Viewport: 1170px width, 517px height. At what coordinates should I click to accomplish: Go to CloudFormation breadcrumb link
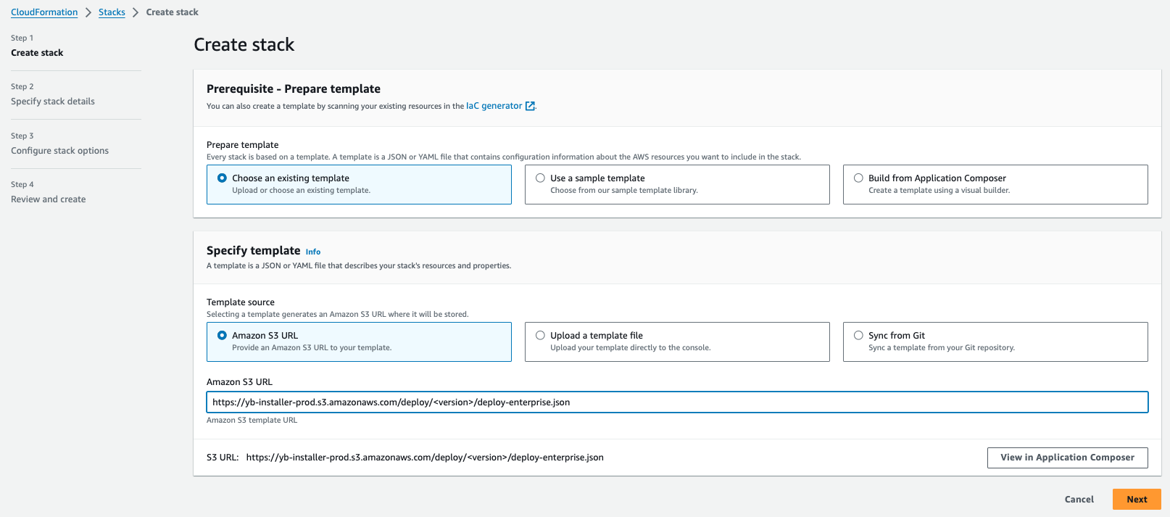[x=44, y=12]
